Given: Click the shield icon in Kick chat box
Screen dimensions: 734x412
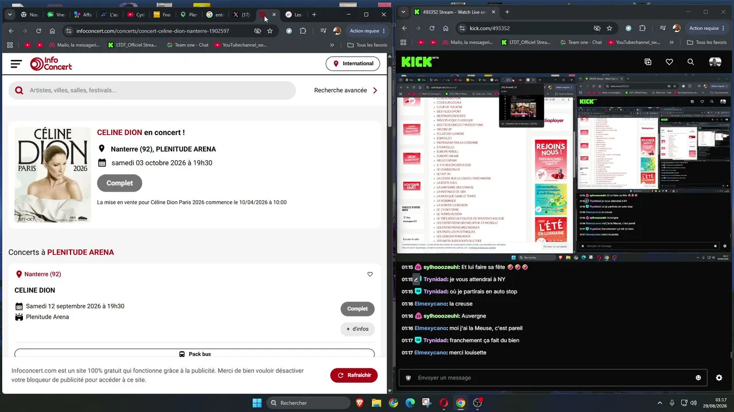Looking at the screenshot, I should [x=408, y=378].
